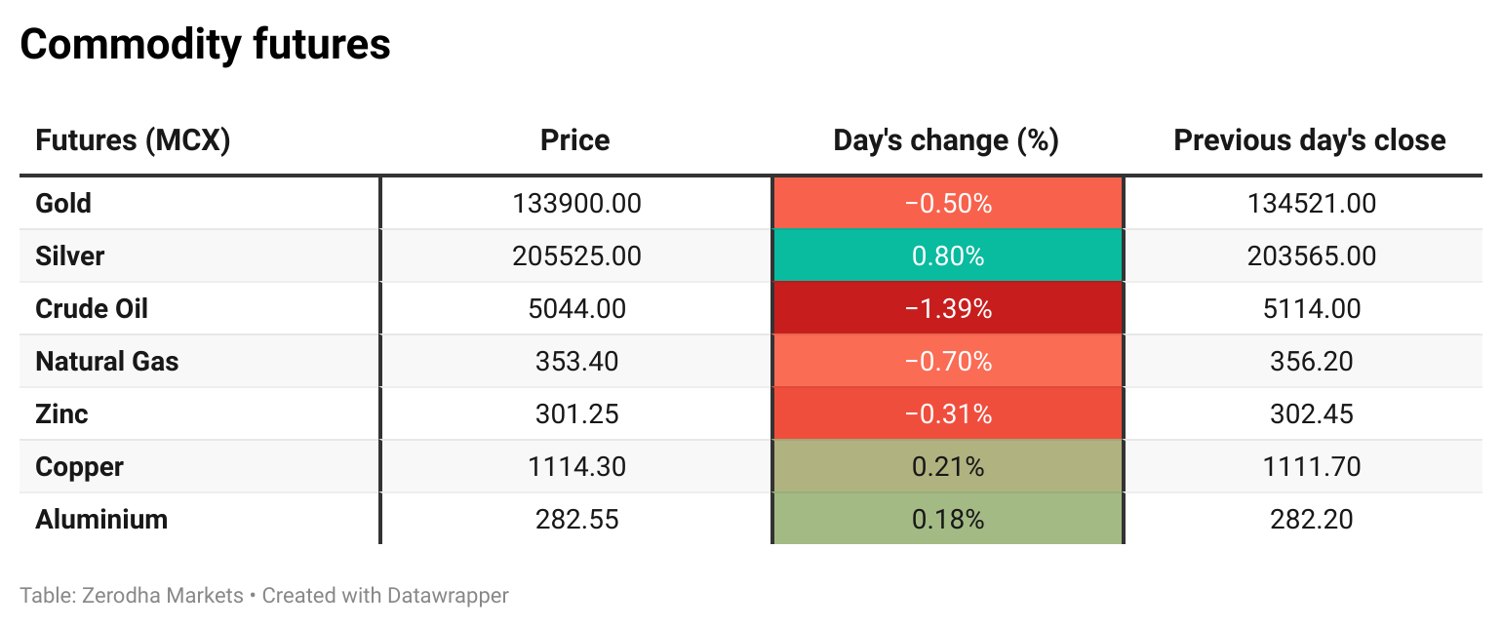
Task: Click Silver's green 0.80% change cell
Action: click(947, 256)
